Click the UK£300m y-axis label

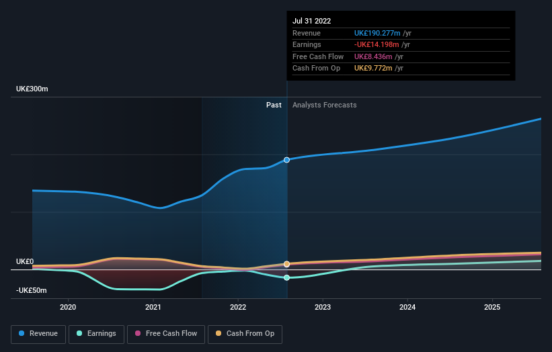point(32,89)
